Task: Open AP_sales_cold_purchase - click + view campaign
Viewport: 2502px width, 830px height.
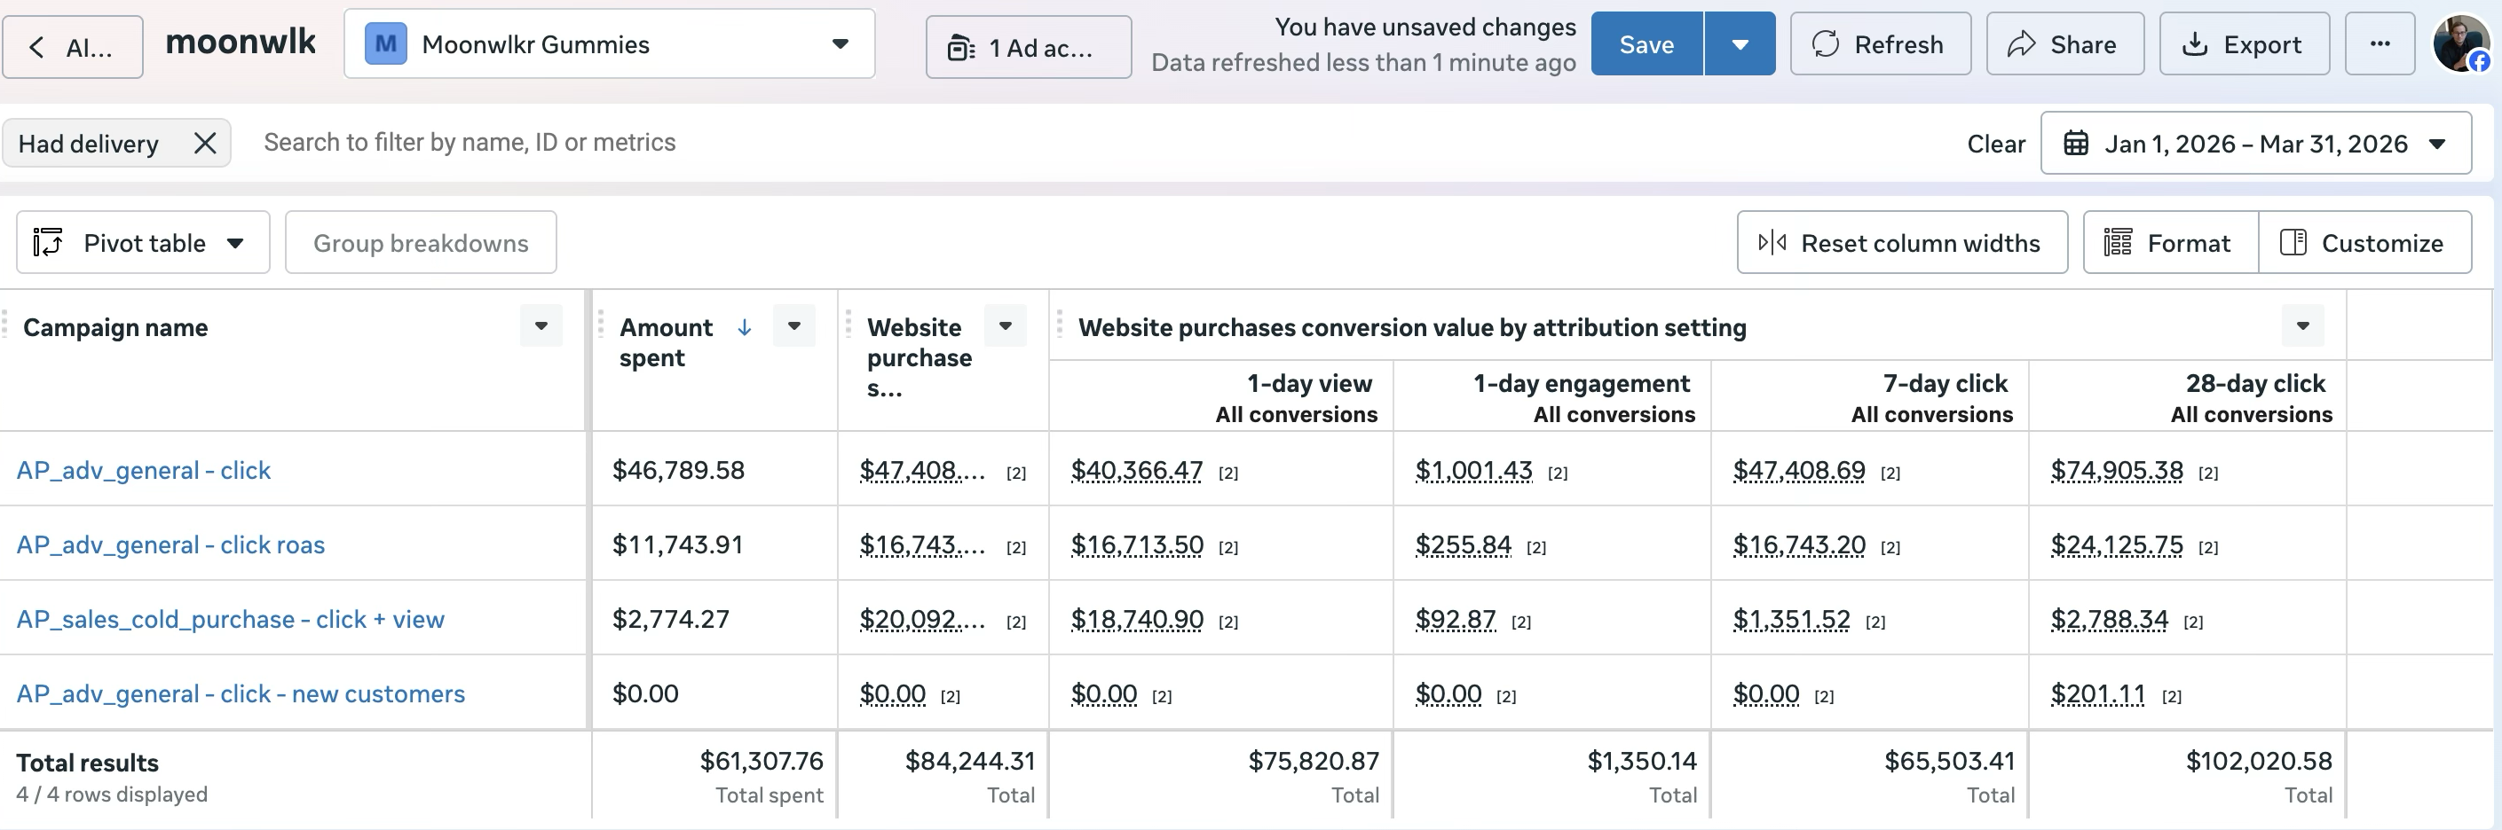Action: (230, 619)
